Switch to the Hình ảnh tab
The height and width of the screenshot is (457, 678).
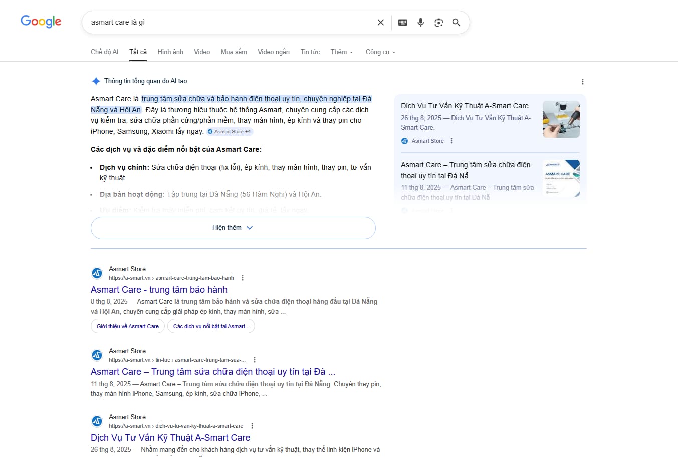170,52
